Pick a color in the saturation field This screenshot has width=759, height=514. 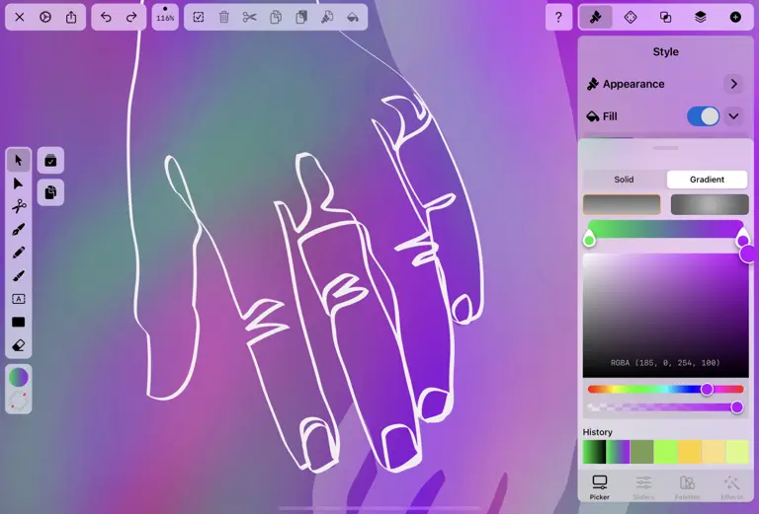pyautogui.click(x=665, y=315)
